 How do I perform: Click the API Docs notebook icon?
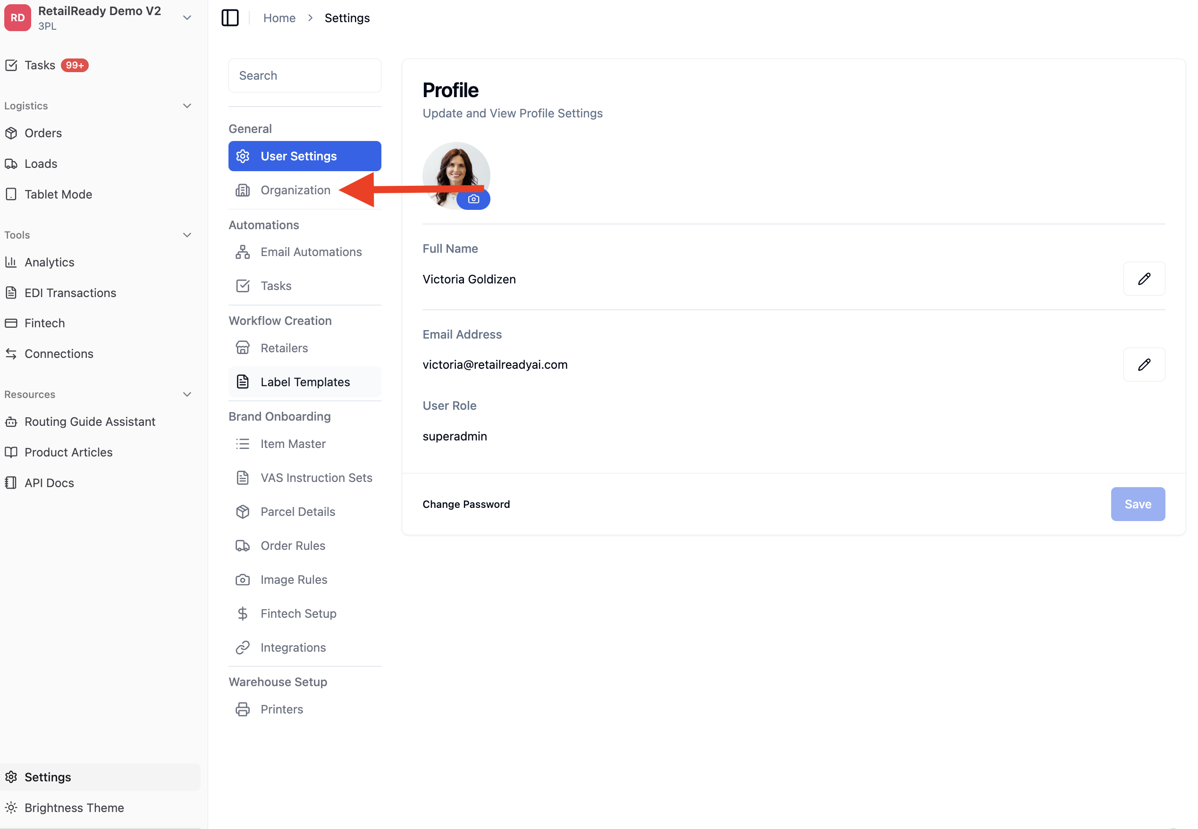(x=11, y=483)
